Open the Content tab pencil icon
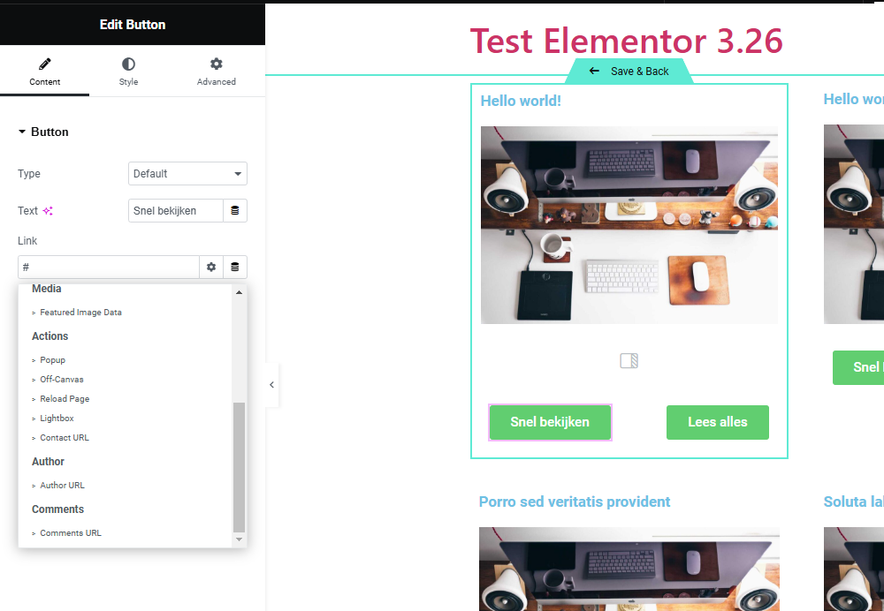The height and width of the screenshot is (611, 884). [x=44, y=64]
